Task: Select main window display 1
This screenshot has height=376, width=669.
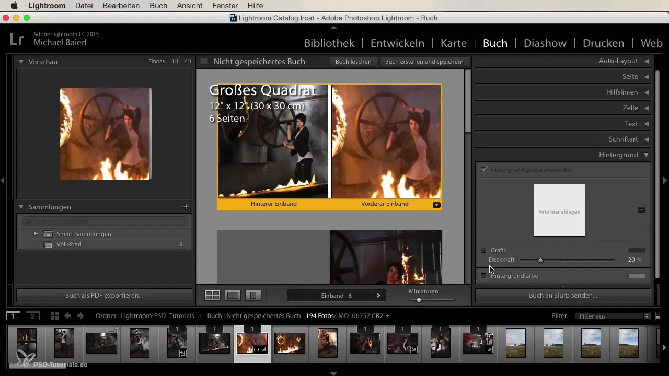Action: (x=14, y=316)
